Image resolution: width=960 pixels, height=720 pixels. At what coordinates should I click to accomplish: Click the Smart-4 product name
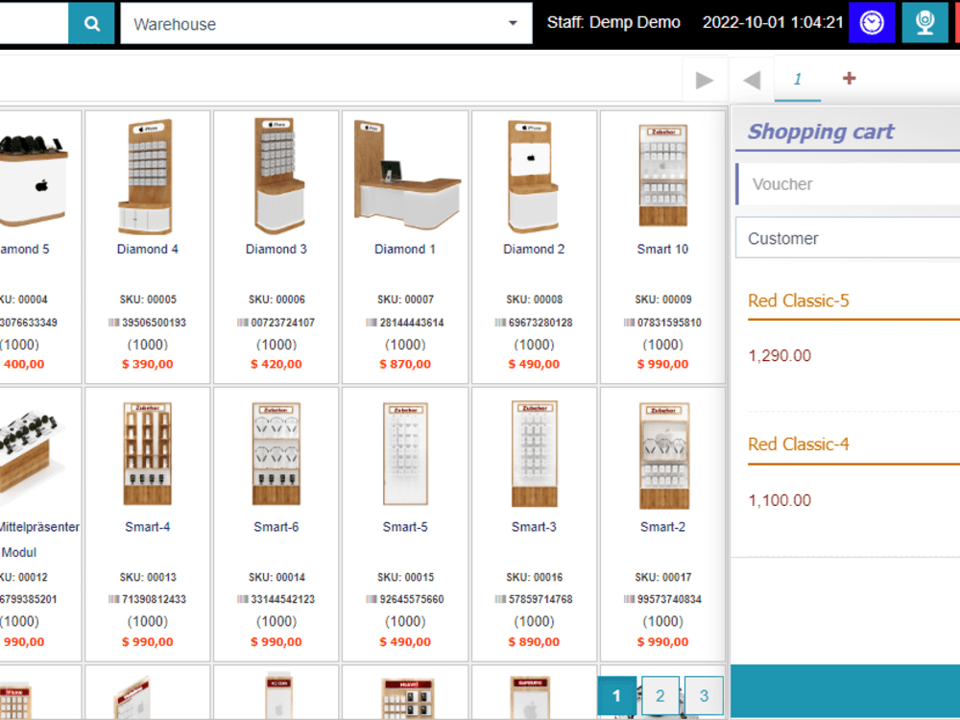(x=148, y=527)
